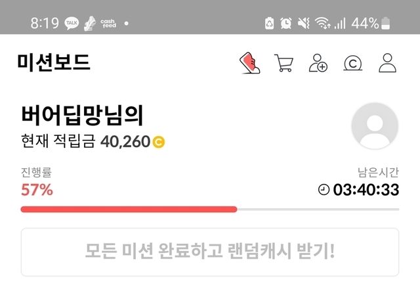Open the shopping cart

283,63
